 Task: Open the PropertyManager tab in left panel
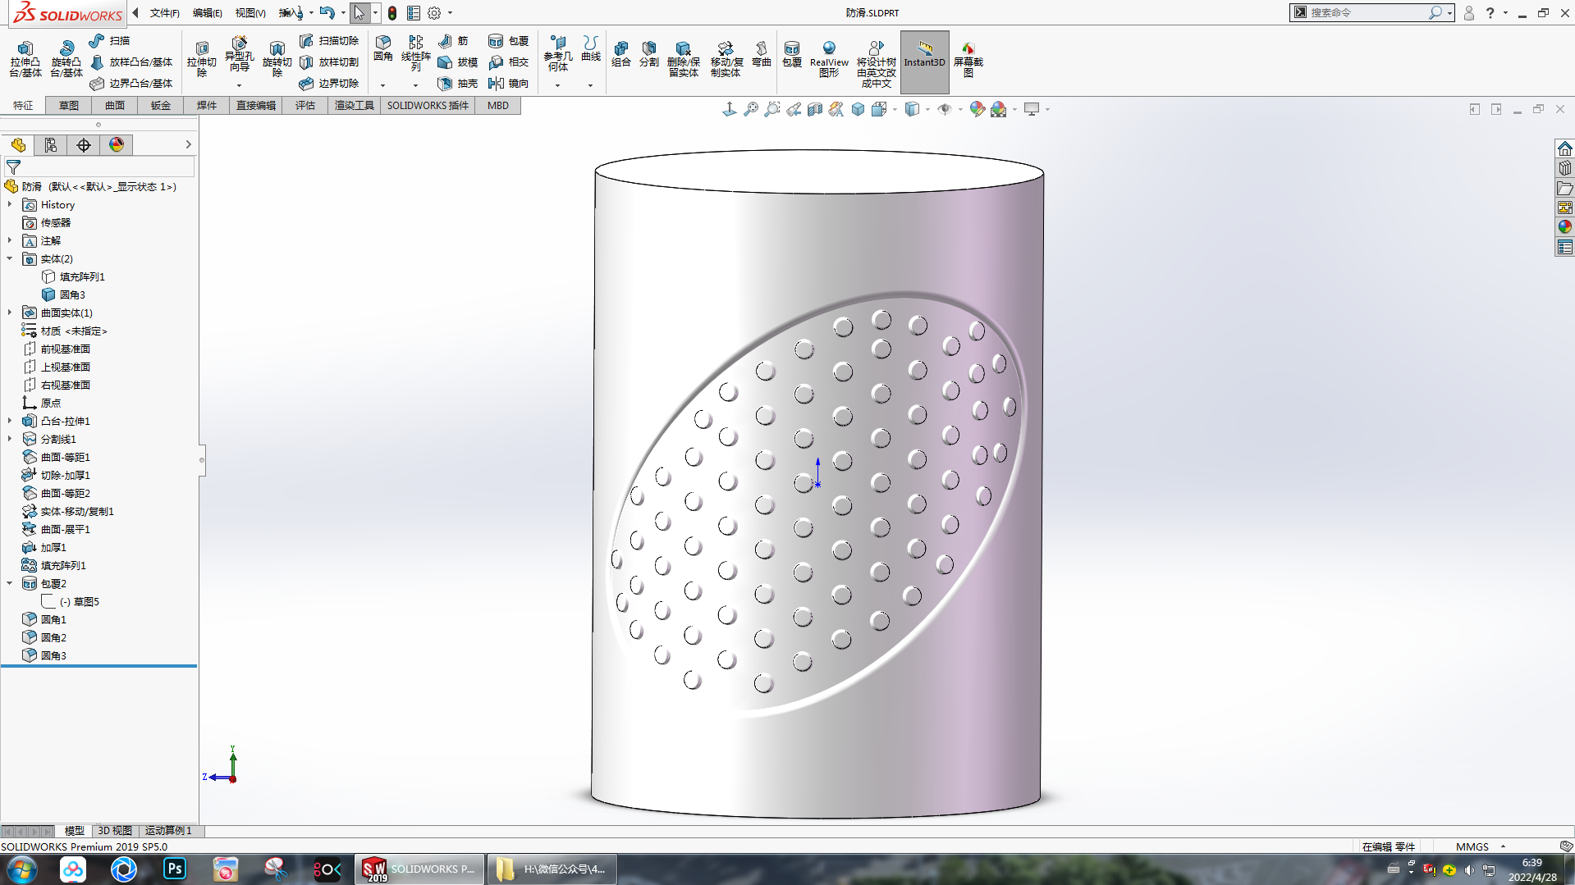point(51,145)
